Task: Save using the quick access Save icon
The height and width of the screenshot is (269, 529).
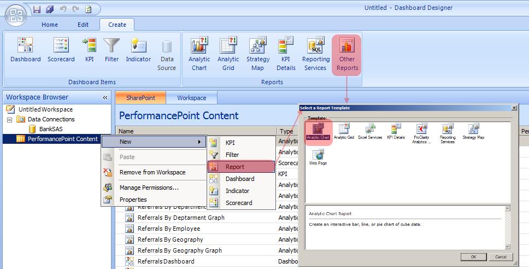Action: coord(37,9)
